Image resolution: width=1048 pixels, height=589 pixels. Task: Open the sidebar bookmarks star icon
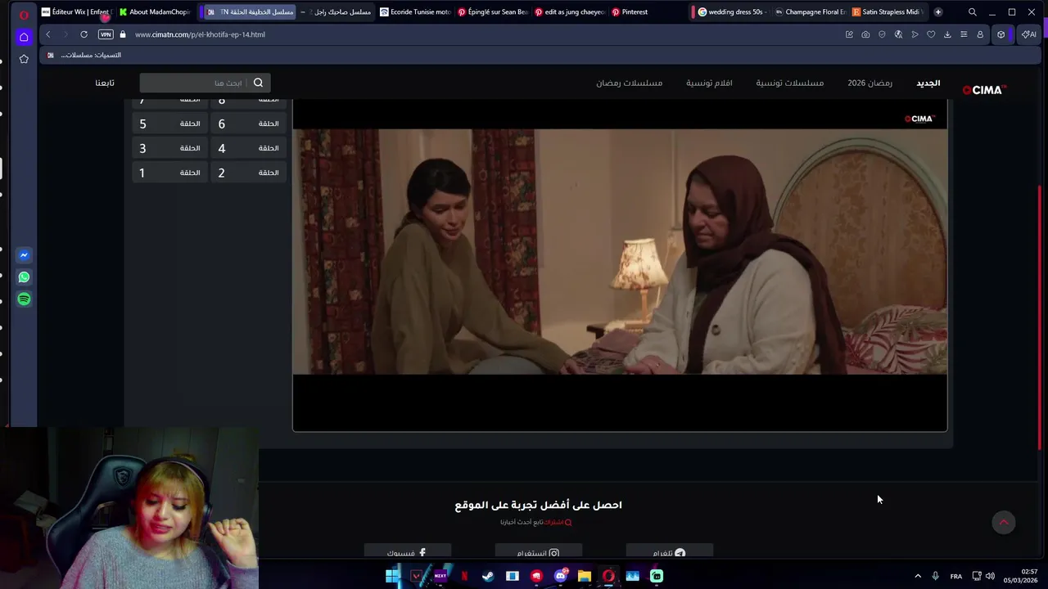pyautogui.click(x=24, y=59)
